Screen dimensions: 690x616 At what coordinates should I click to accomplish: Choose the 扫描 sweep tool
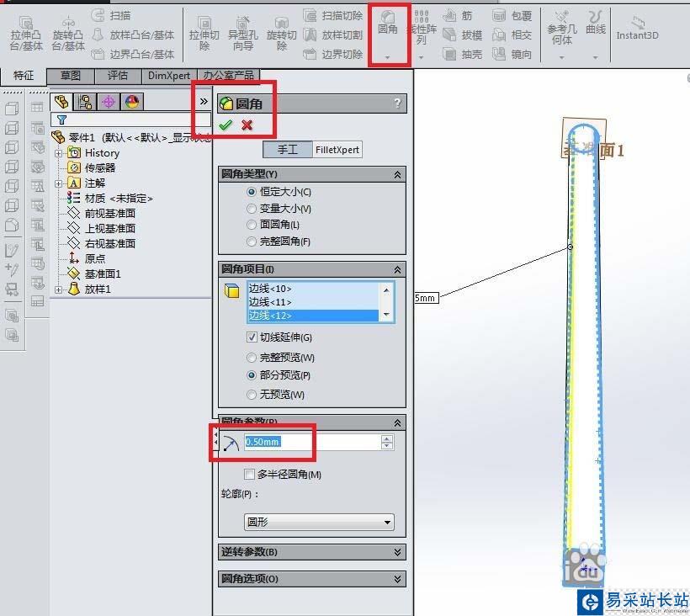pyautogui.click(x=111, y=16)
